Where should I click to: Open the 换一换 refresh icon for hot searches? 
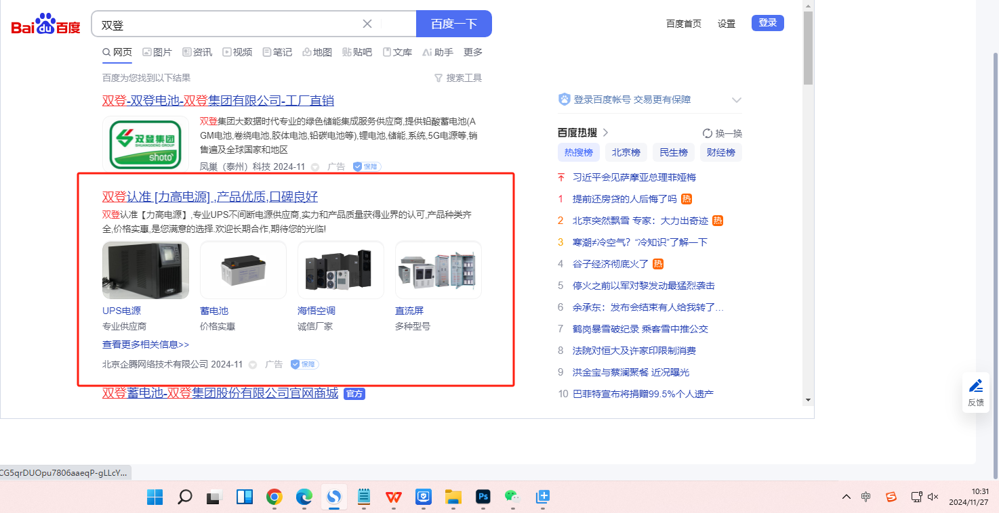708,133
